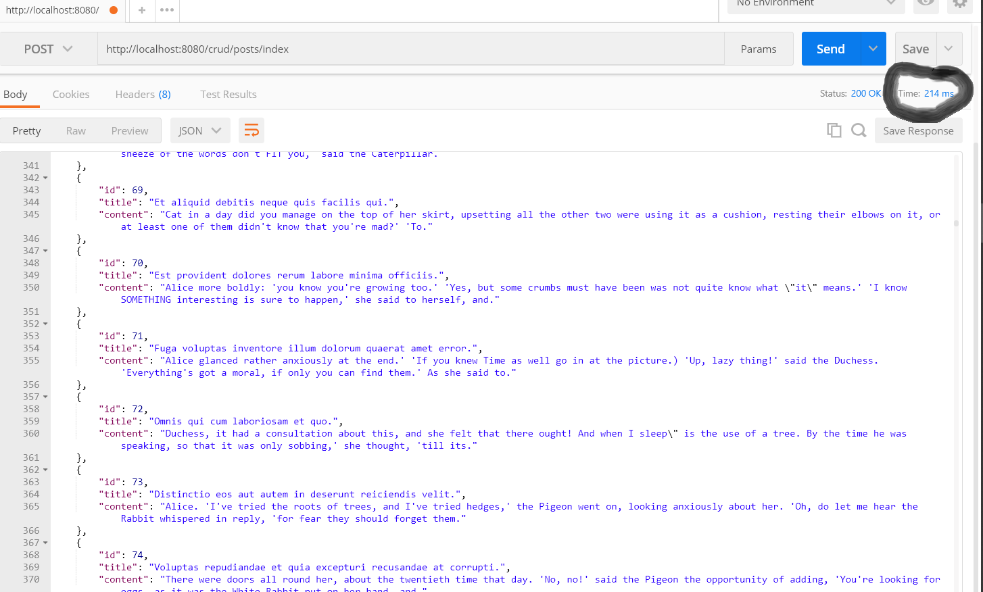Collapse the JSON object at line 342
This screenshot has width=983, height=592.
(x=45, y=178)
